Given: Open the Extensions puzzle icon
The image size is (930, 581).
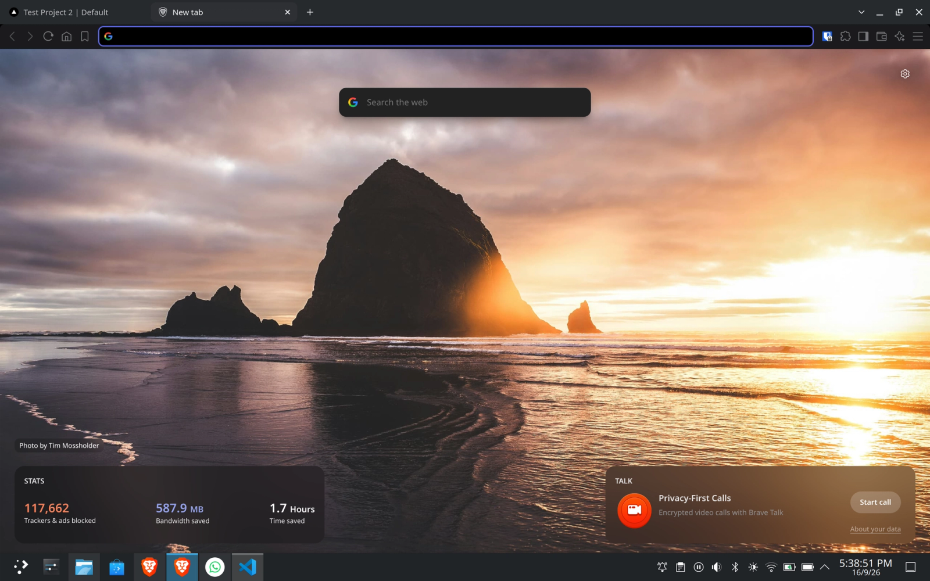Looking at the screenshot, I should click(845, 36).
